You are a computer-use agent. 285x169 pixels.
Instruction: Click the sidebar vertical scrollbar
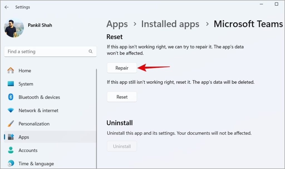(96, 118)
